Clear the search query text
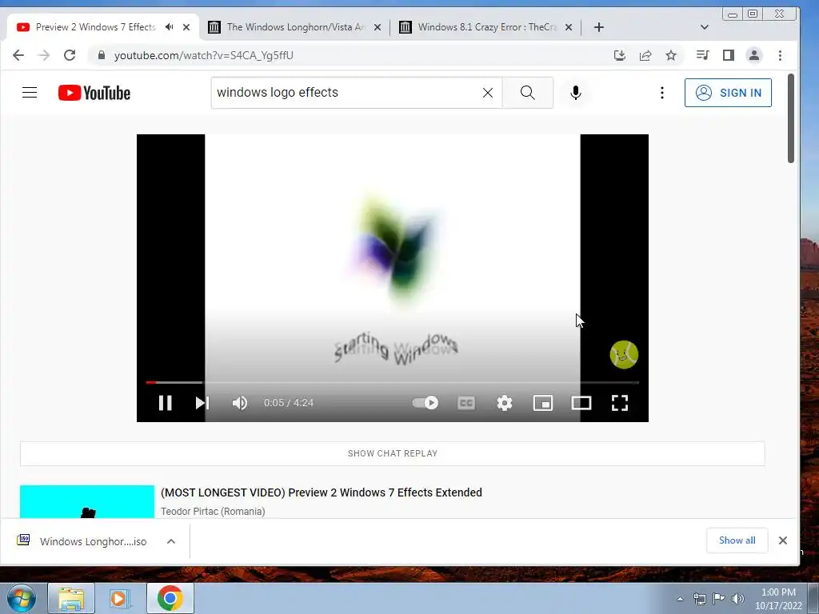Image resolution: width=819 pixels, height=614 pixels. tap(488, 93)
